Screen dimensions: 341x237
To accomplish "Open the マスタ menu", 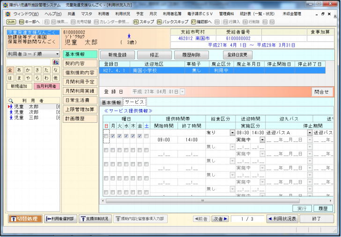I will click(86, 14).
